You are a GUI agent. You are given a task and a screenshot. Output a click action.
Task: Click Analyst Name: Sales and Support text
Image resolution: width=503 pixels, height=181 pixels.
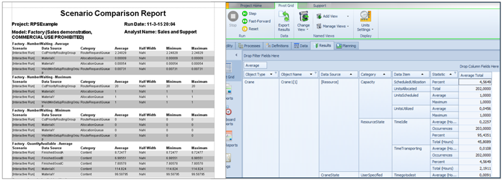[x=161, y=32]
